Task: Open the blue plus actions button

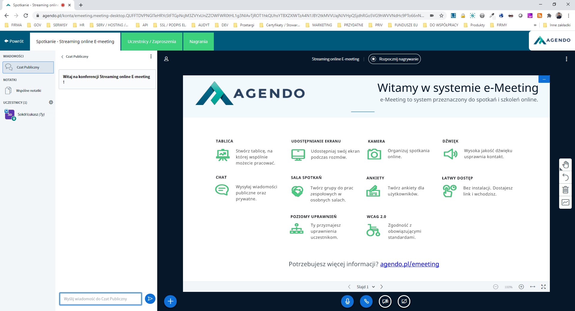Action: [x=170, y=301]
